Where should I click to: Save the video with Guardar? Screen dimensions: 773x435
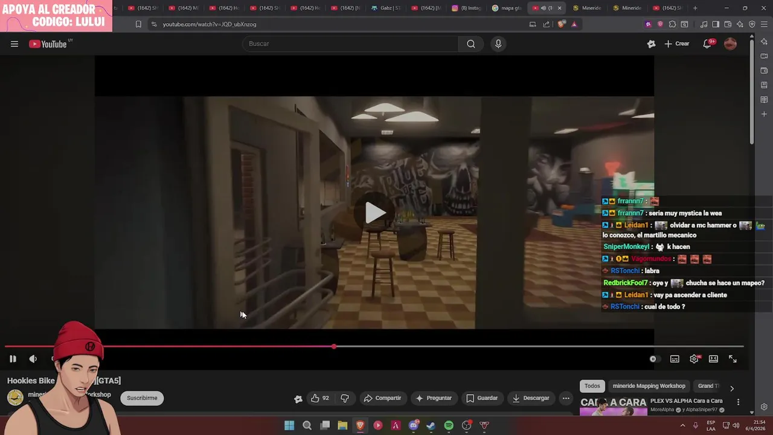pyautogui.click(x=482, y=398)
